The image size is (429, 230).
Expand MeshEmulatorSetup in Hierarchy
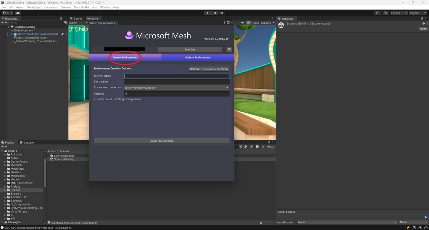(11, 34)
